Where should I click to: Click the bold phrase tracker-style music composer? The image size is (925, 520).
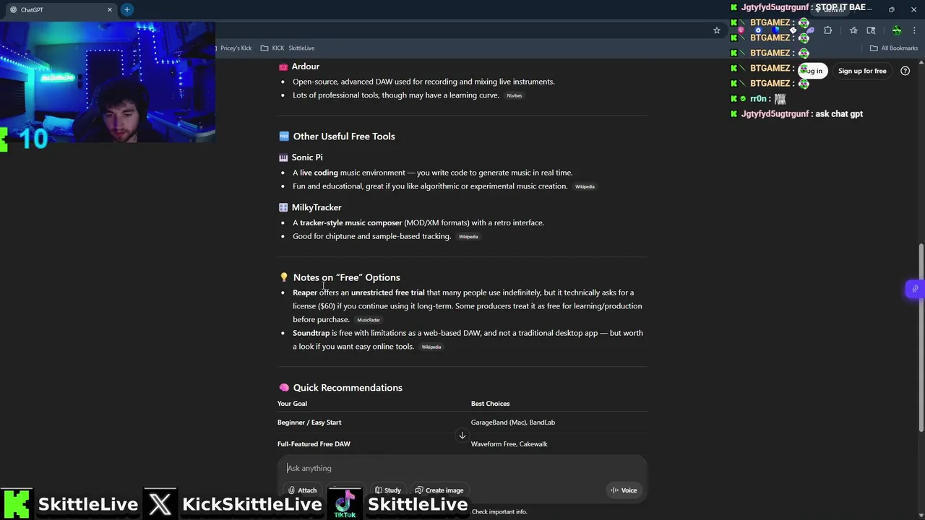pyautogui.click(x=350, y=222)
